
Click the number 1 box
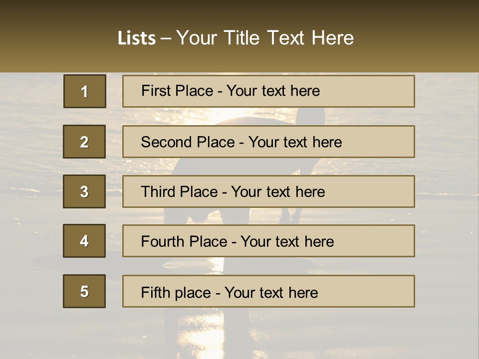85,91
